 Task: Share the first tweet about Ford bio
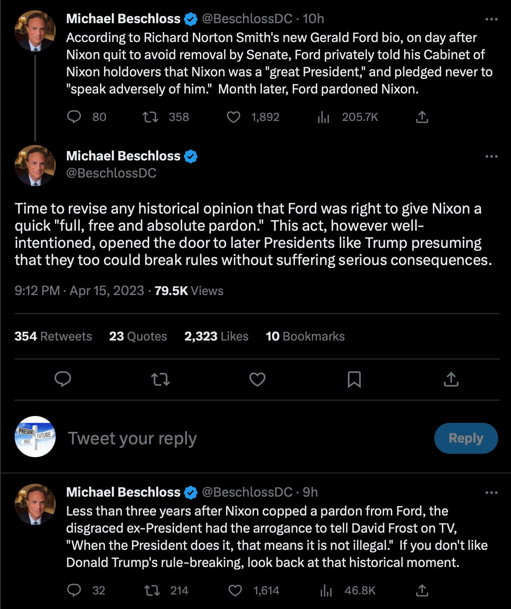pyautogui.click(x=422, y=117)
